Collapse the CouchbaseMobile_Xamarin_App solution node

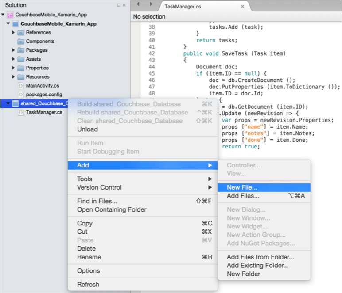[x=3, y=15]
